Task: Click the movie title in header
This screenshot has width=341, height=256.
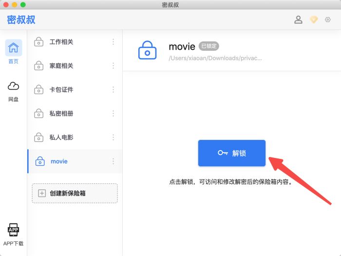Action: click(x=182, y=47)
